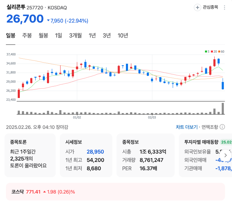Click the 2,325개의 discussion count text
Viewport: 232px width, 205px height.
point(22,159)
